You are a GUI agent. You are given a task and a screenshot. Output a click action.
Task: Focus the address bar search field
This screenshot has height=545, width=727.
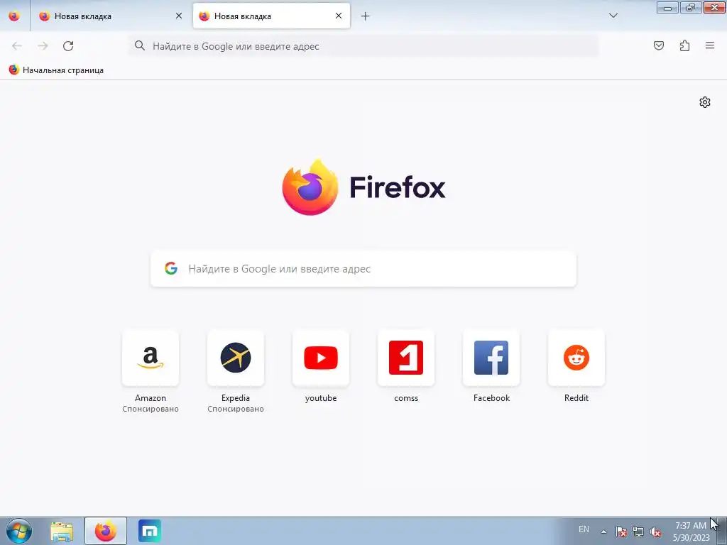(x=363, y=46)
